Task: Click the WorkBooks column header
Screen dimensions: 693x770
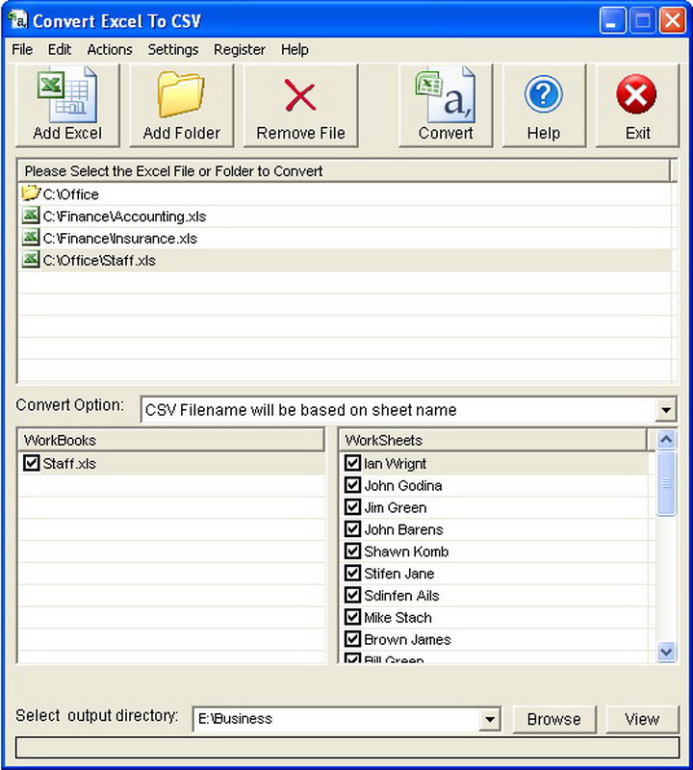Action: (171, 440)
